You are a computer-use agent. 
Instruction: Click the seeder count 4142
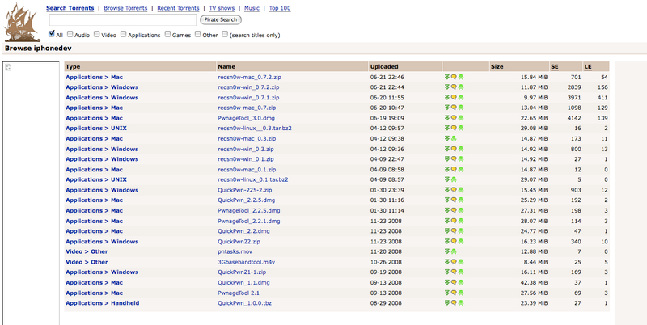[574, 118]
